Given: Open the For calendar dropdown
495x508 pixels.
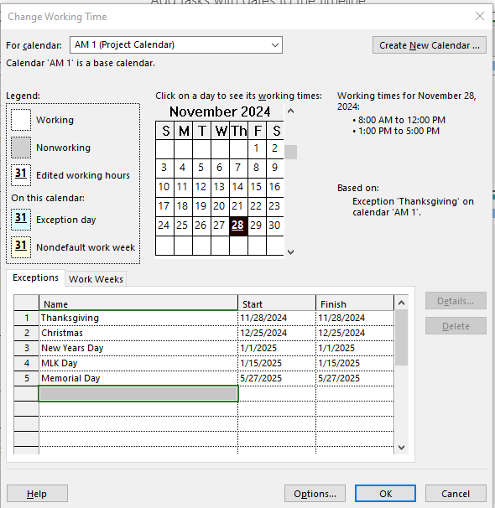Looking at the screenshot, I should (x=176, y=44).
